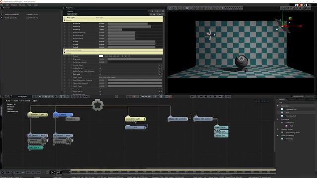Toggle the Apply Diffuse checkbox
This screenshot has width=317, height=178.
pyautogui.click(x=100, y=92)
